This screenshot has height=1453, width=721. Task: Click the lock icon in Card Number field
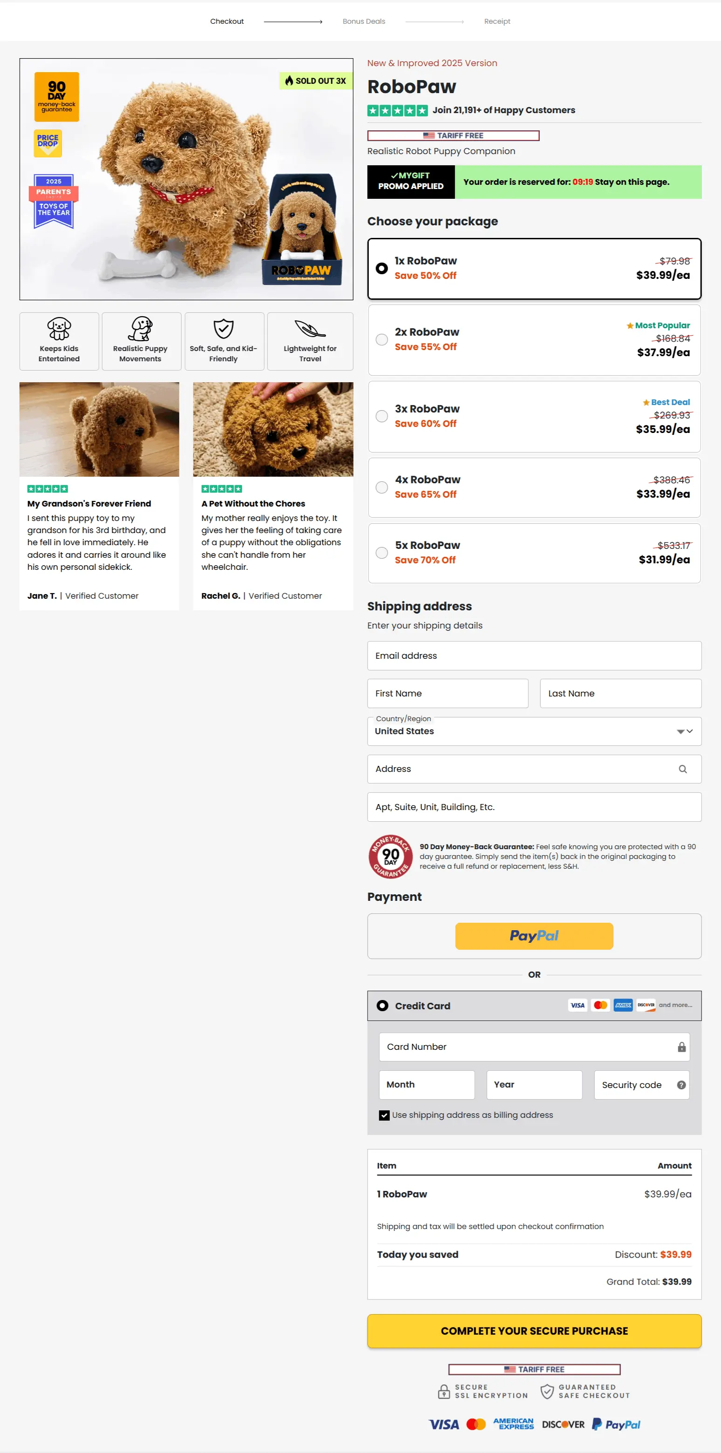(681, 1046)
